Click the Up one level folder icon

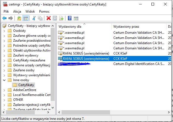click(19, 18)
